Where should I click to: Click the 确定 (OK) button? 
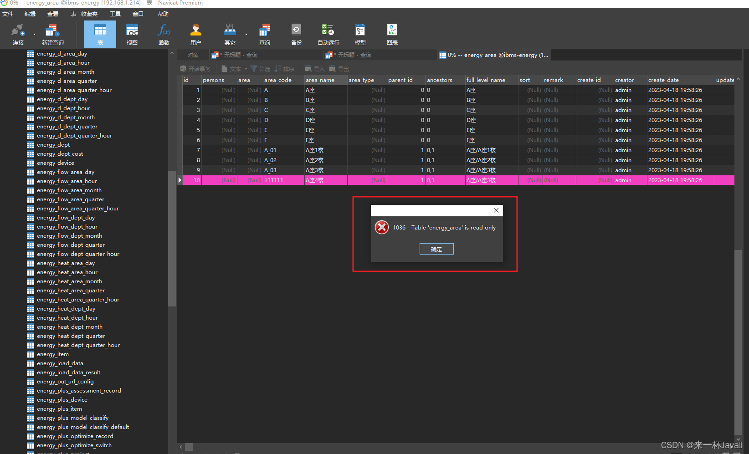coord(436,249)
